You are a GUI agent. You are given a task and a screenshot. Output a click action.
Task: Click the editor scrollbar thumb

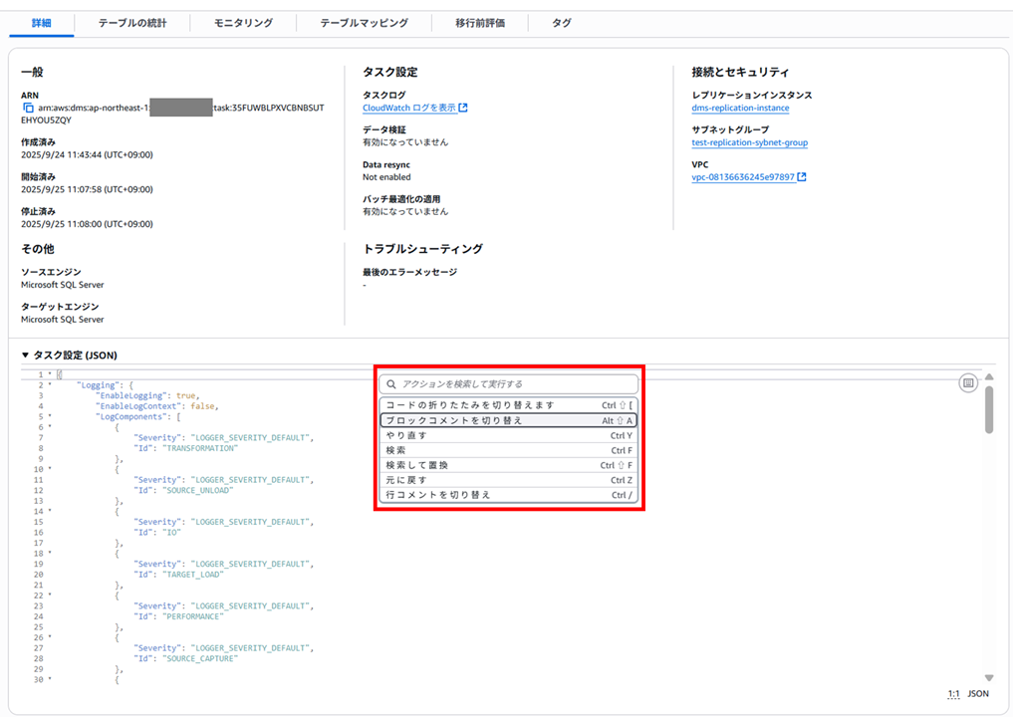coord(988,410)
